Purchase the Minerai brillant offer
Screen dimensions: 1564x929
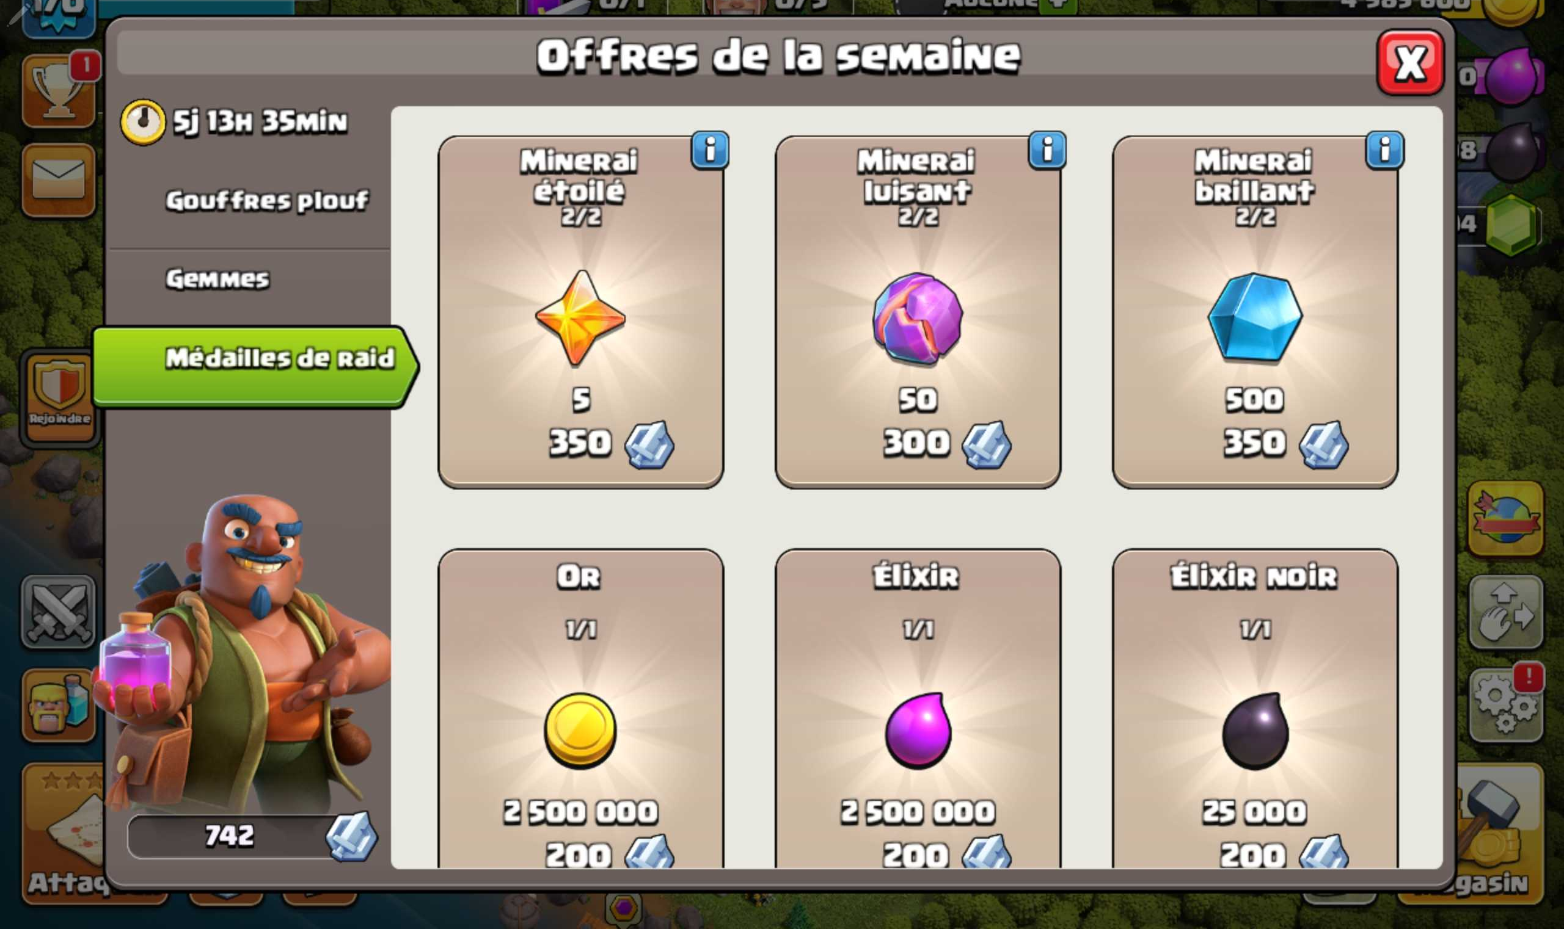coord(1255,313)
